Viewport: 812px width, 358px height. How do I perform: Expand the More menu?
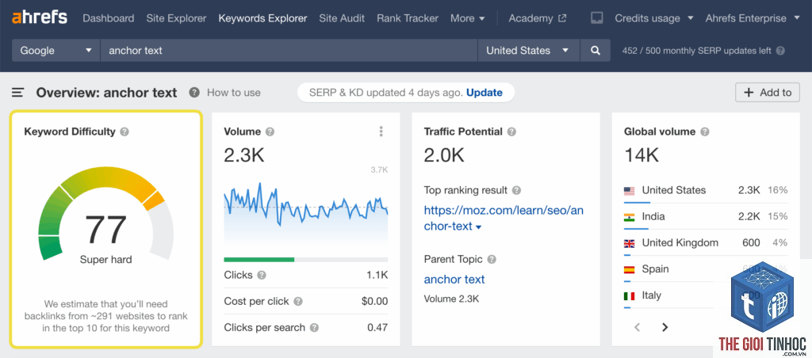coord(468,18)
